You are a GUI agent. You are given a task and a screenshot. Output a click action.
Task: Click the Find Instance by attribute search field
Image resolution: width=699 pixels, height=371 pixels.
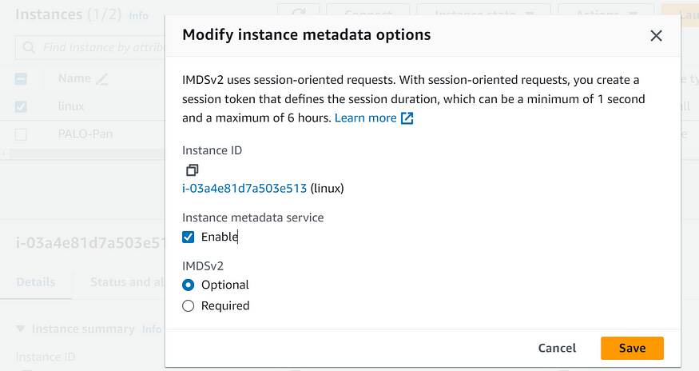click(90, 47)
